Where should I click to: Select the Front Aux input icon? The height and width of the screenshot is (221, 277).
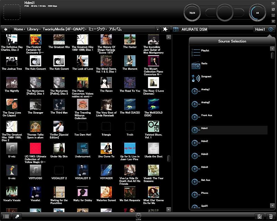(x=196, y=117)
